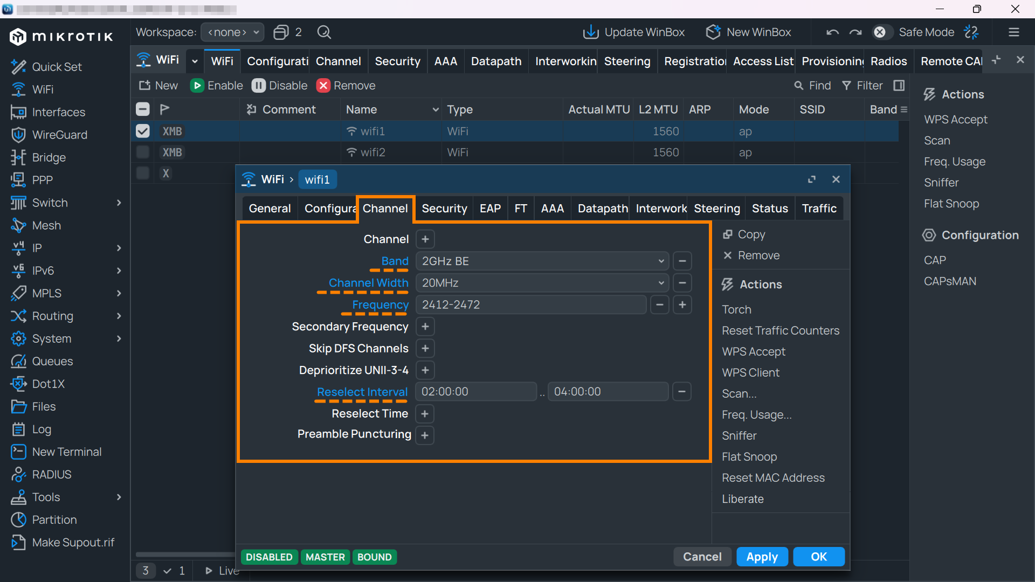Switch to Status tab in wifi1 dialog
Screen dimensions: 1035x582
770,209
